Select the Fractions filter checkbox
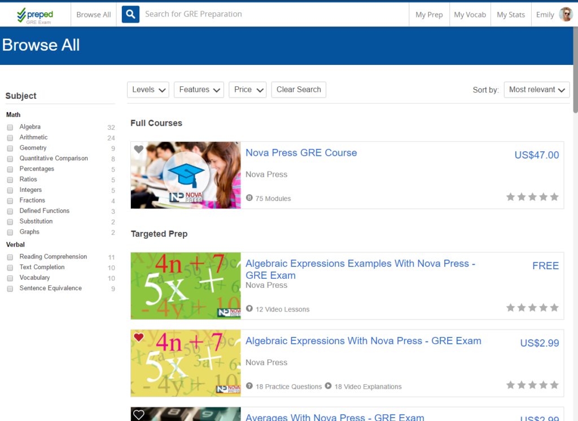 [10, 200]
